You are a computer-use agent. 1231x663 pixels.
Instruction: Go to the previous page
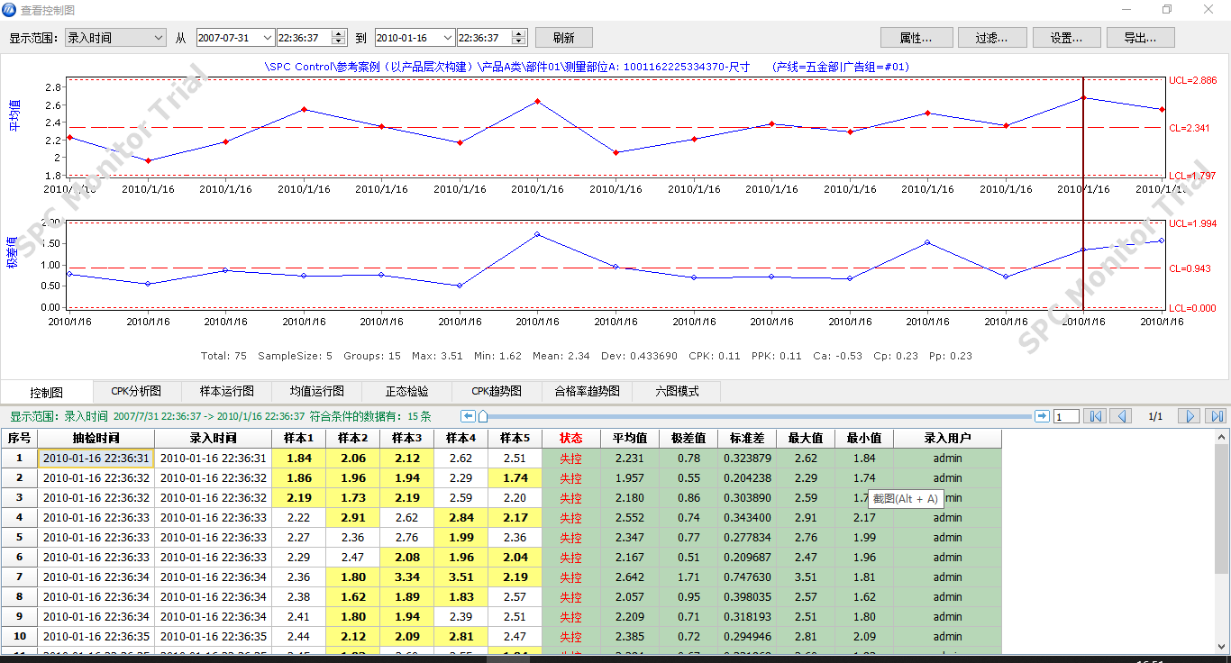[1120, 416]
